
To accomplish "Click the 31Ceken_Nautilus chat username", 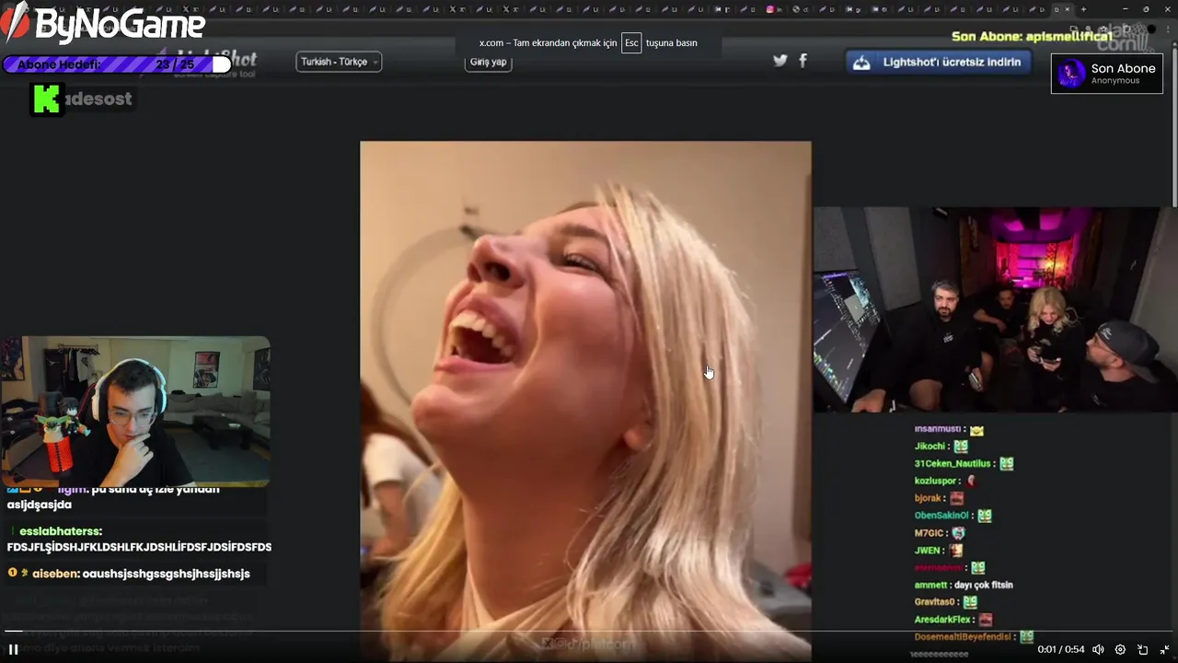I will click(x=953, y=464).
